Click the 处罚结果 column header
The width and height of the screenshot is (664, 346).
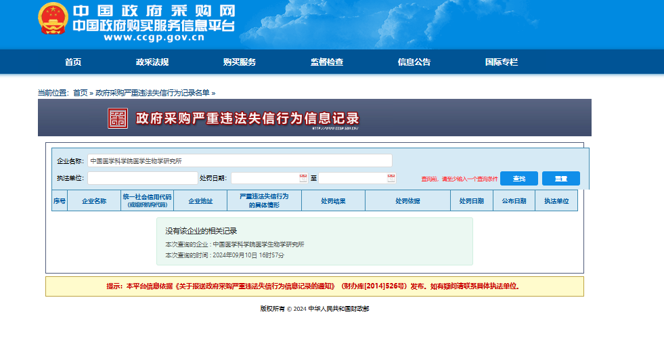333,200
